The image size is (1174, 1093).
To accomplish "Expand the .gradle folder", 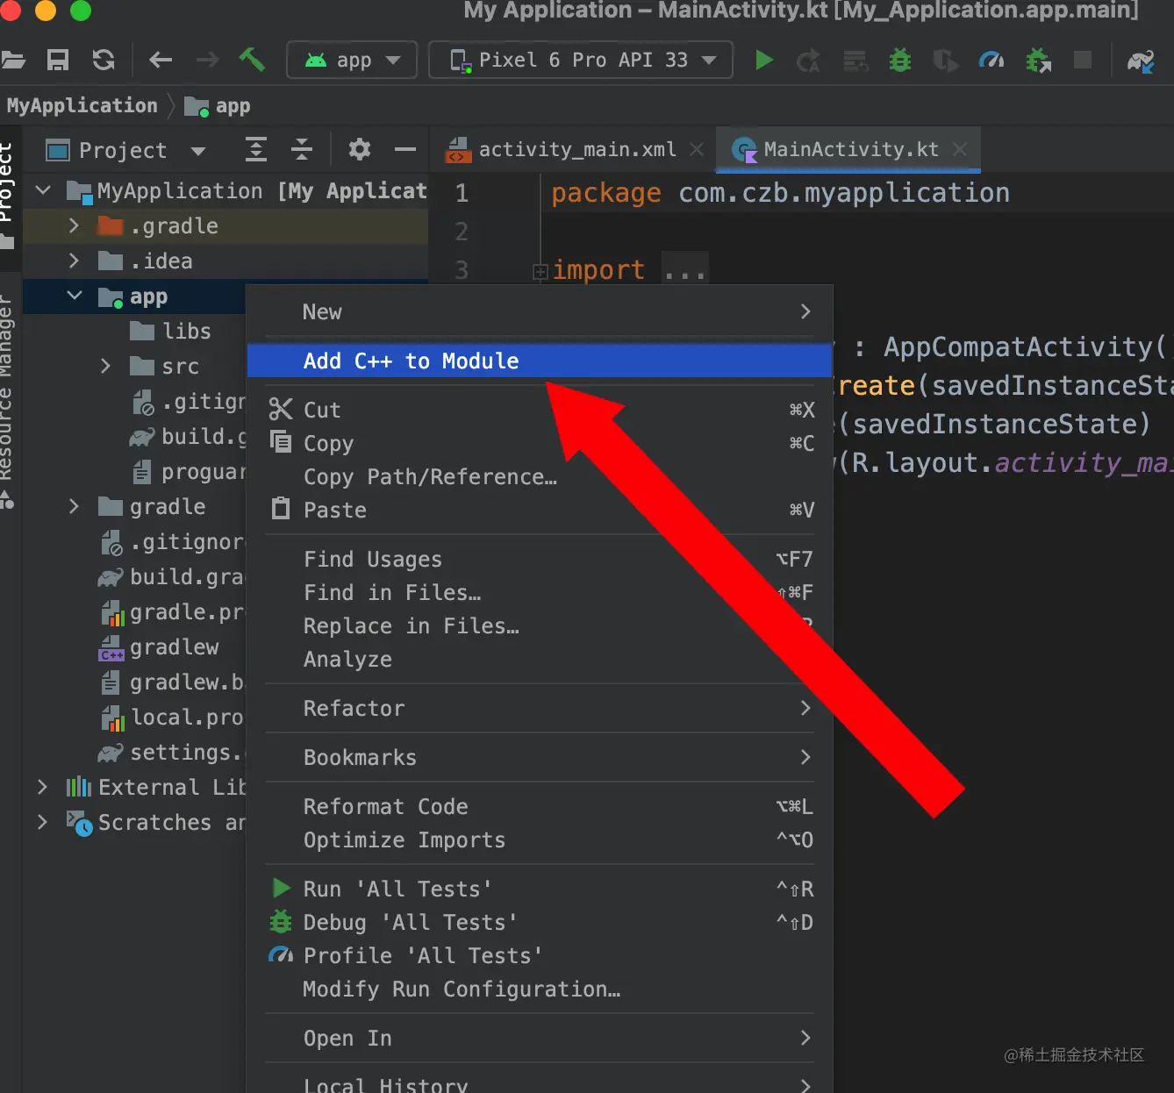I will (x=75, y=226).
